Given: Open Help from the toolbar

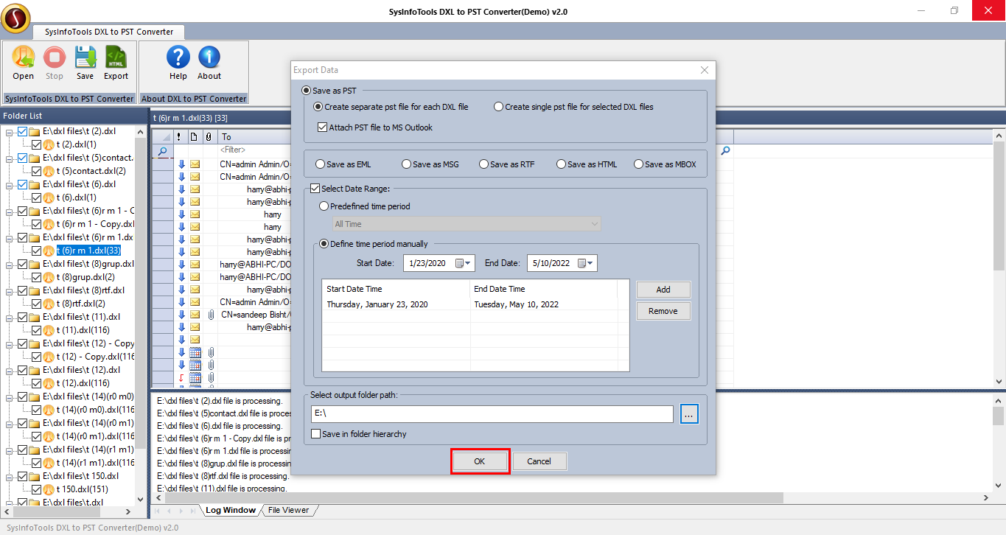Looking at the screenshot, I should pos(178,57).
